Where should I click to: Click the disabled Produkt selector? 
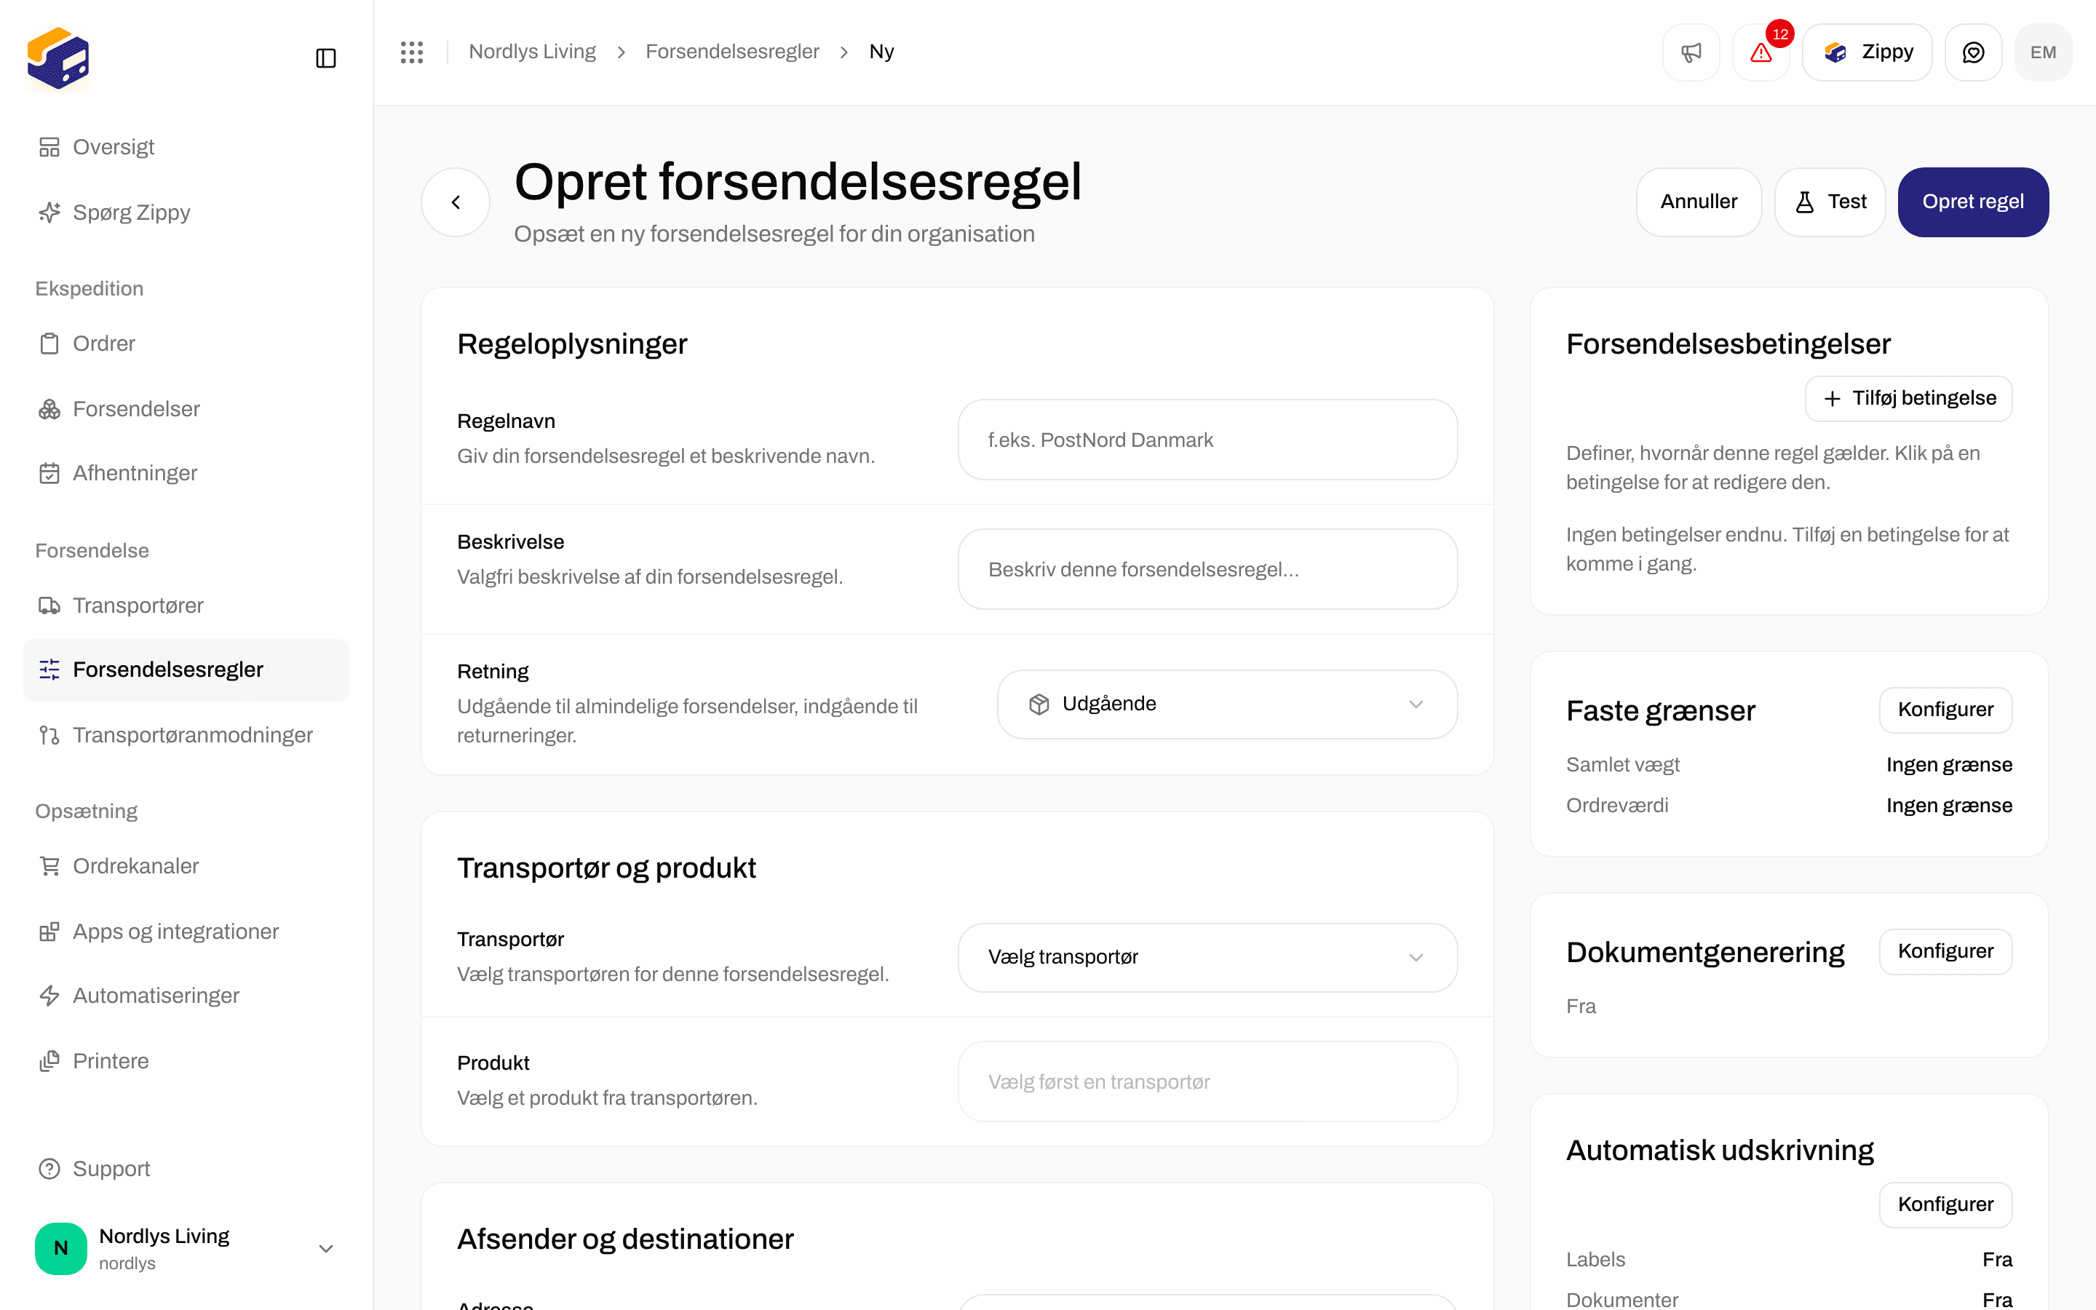pyautogui.click(x=1207, y=1081)
